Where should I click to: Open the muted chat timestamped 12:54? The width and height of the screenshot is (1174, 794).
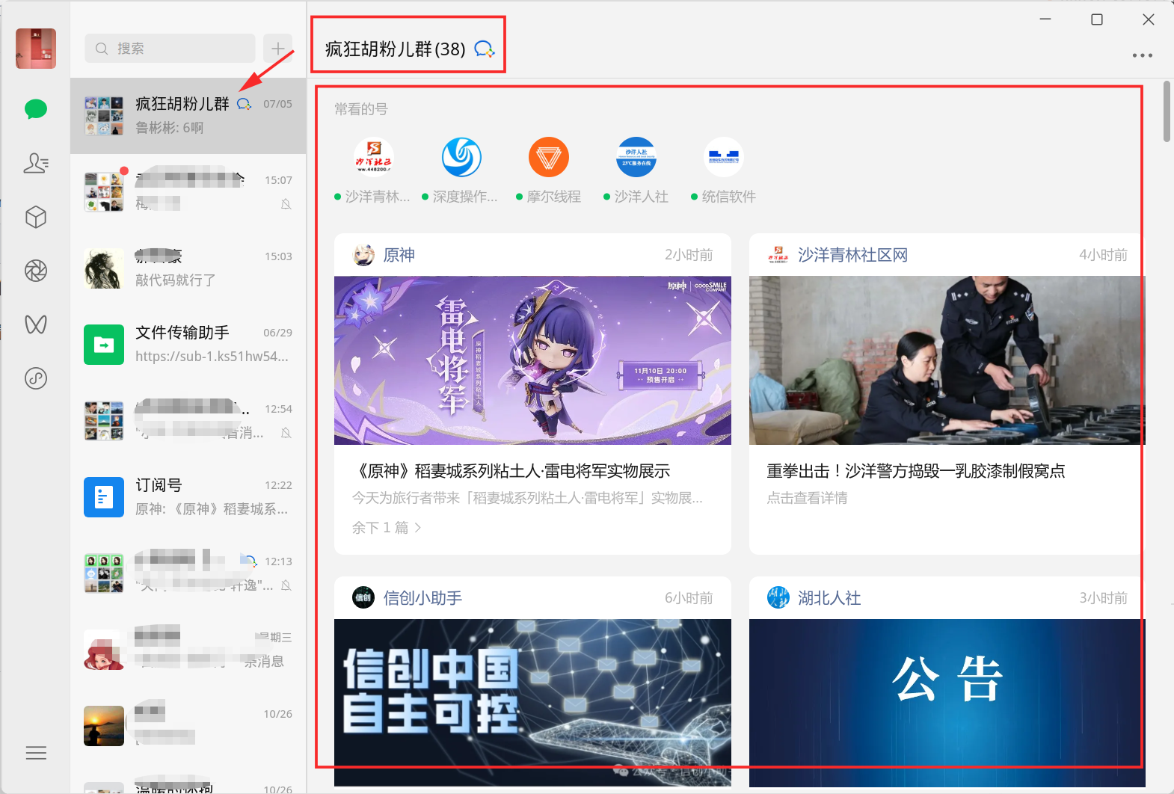click(188, 421)
